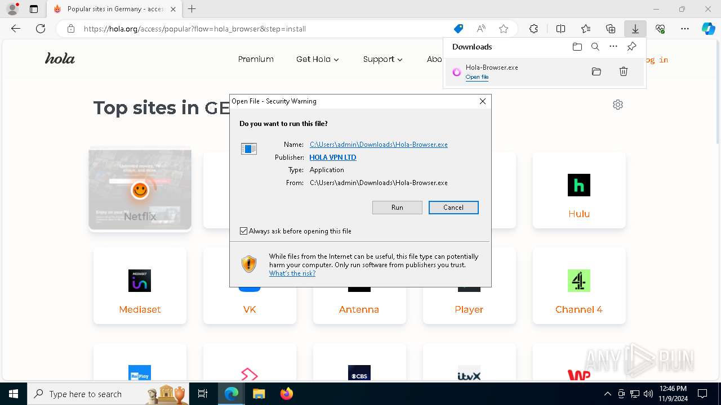Open the Favorites list icon
721x405 pixels.
click(586, 29)
